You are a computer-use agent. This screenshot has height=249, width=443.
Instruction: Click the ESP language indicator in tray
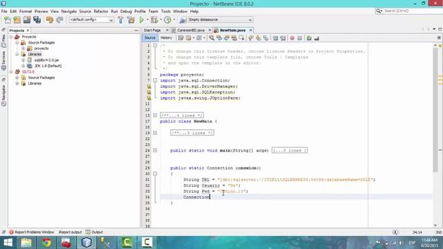tap(412, 243)
